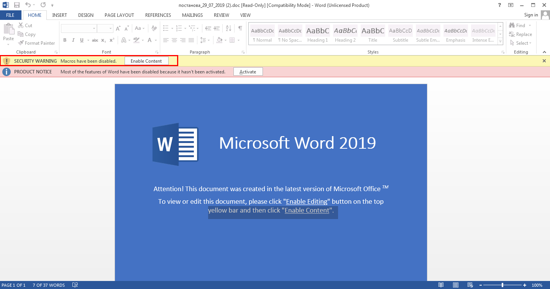550x289 pixels.
Task: Click the Decrease Indent icon
Action: click(x=208, y=29)
